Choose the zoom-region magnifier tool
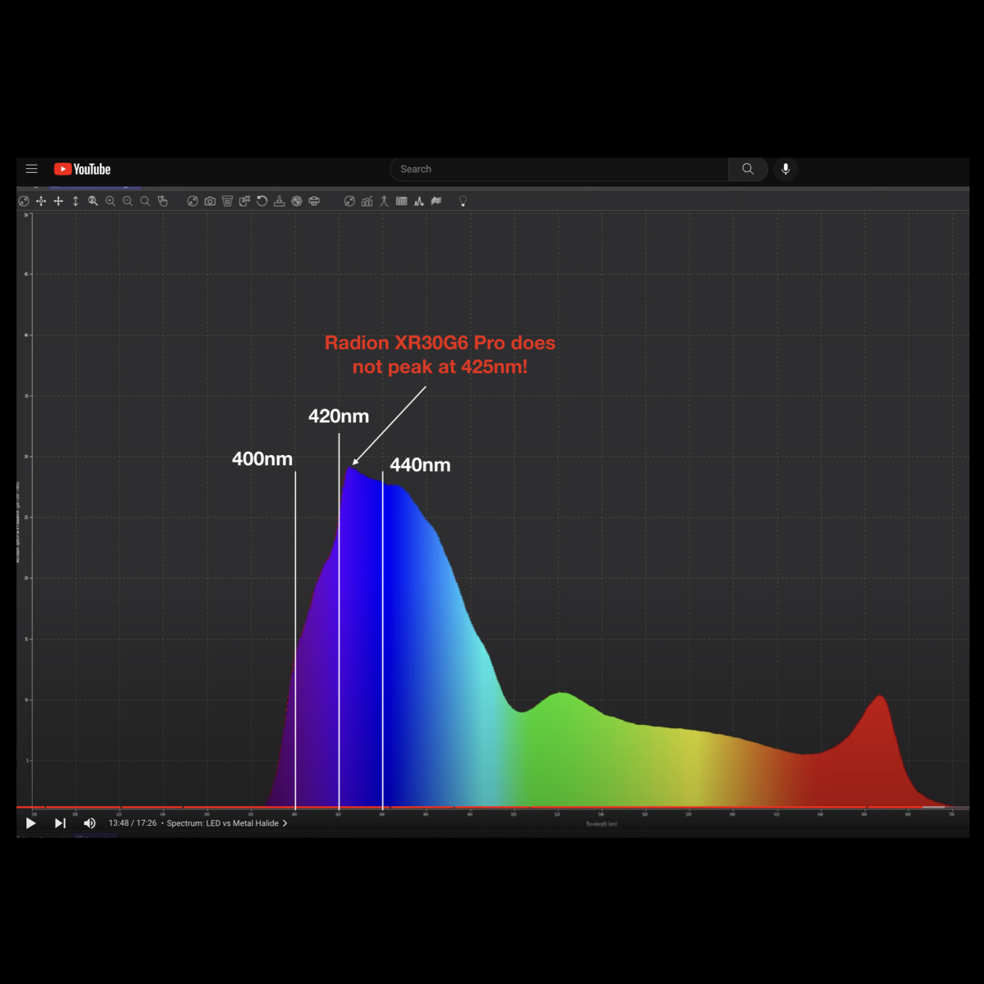Image resolution: width=984 pixels, height=984 pixels. click(93, 201)
